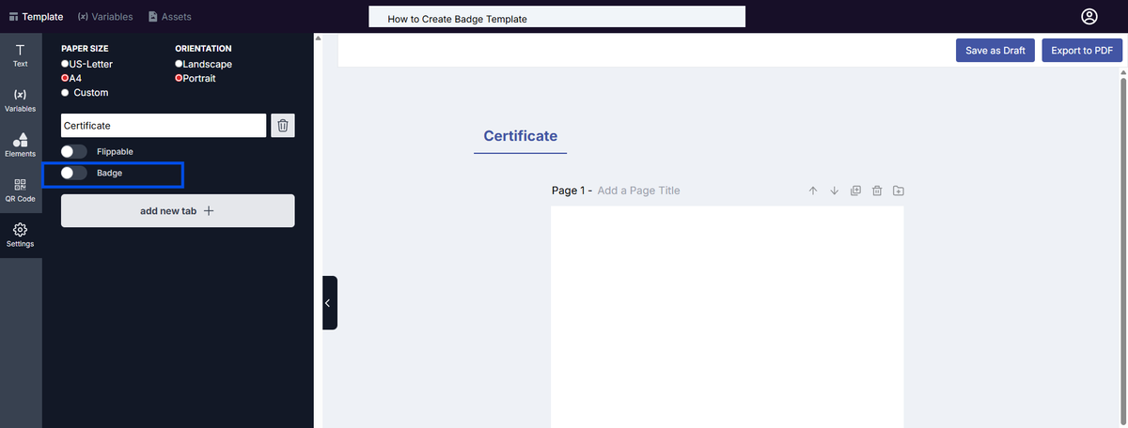Click the add-folder icon next to Page 1
1128x428 pixels.
click(899, 191)
